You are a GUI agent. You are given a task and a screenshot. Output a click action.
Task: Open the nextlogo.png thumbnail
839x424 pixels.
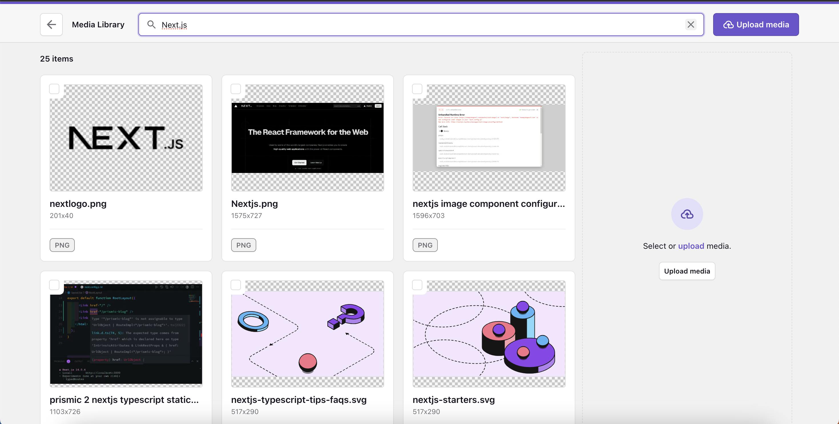pyautogui.click(x=126, y=138)
